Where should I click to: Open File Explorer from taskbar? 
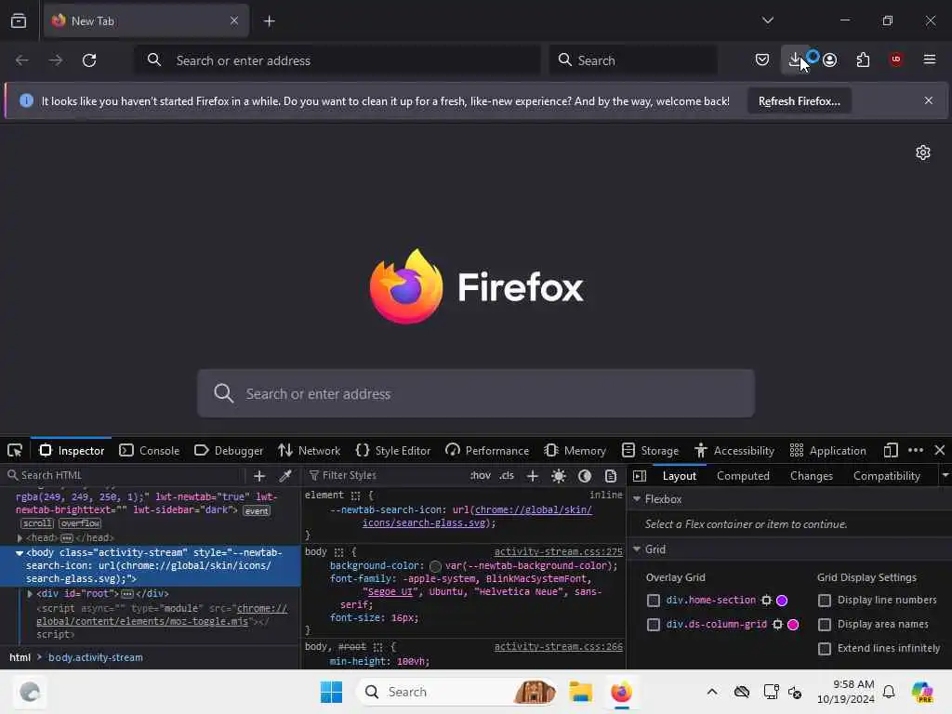580,692
